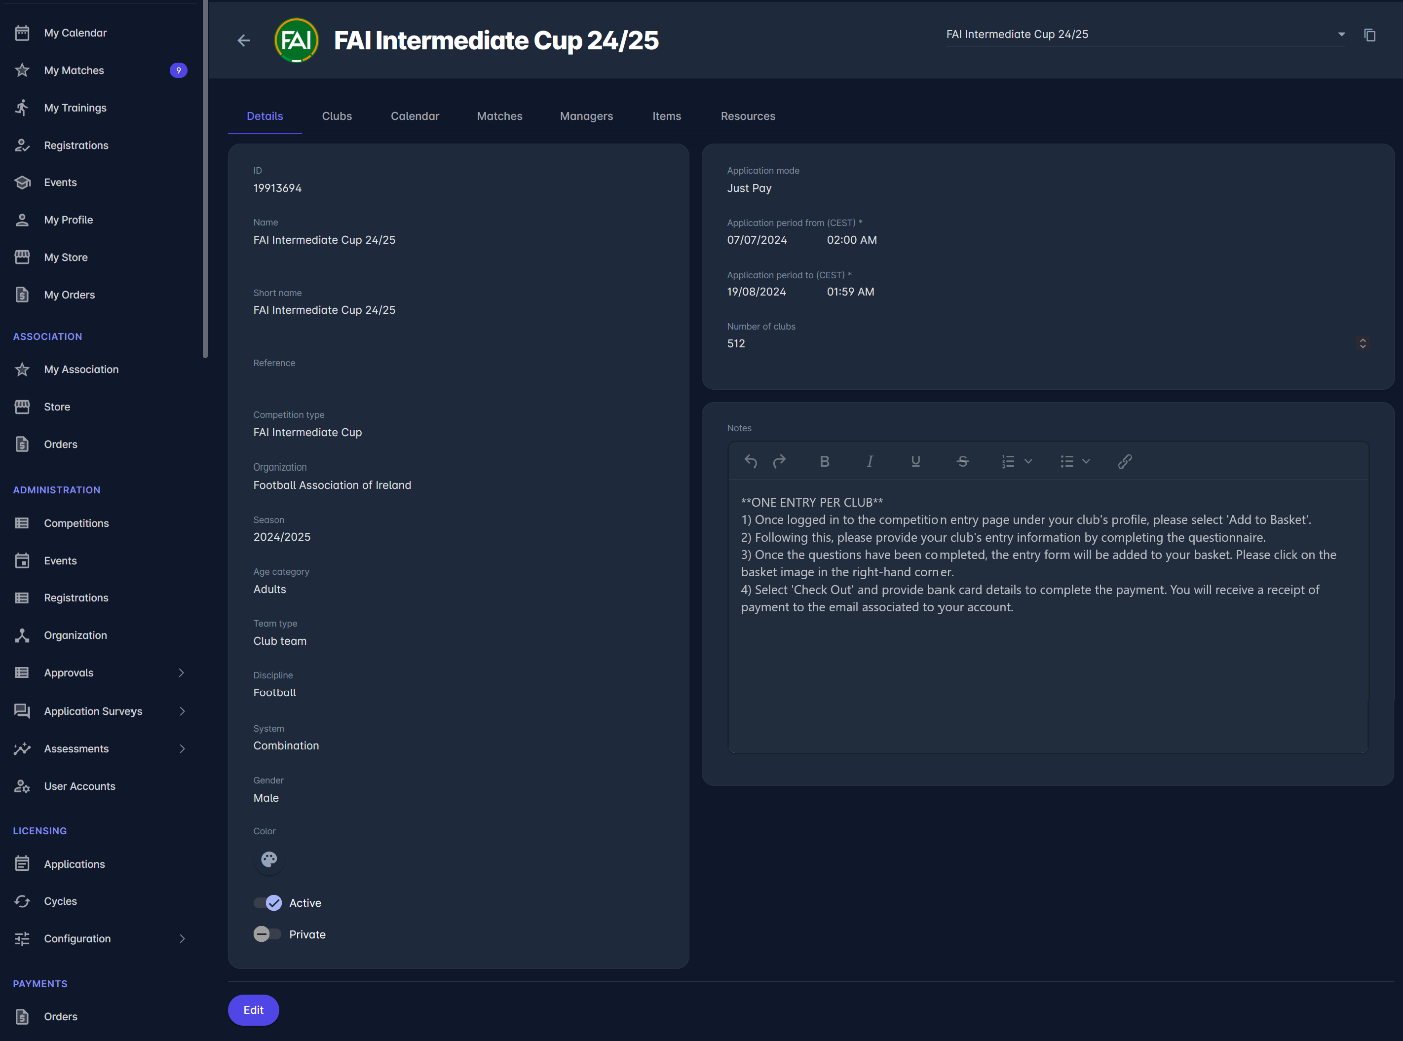Select the Resources tab
The width and height of the screenshot is (1403, 1041).
(748, 116)
